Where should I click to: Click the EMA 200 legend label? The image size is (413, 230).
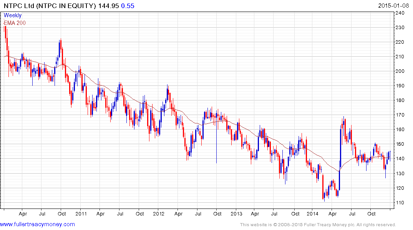click(x=15, y=23)
